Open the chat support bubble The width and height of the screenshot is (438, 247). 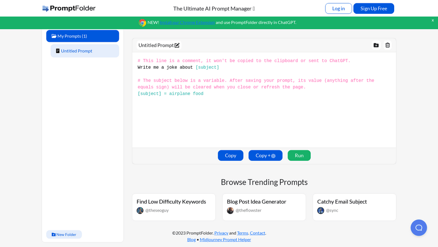(419, 227)
